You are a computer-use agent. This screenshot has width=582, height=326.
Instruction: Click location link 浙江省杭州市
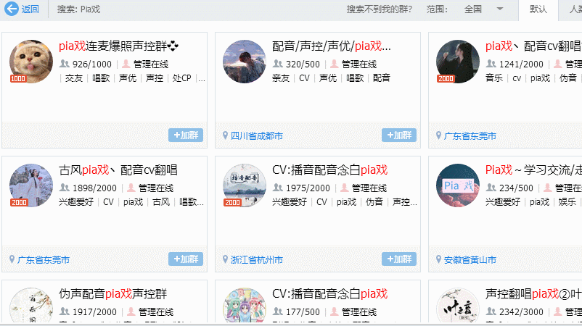click(257, 259)
